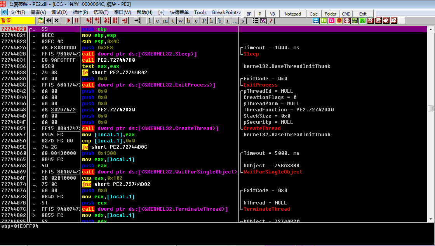Open the 插件(P) menu
Image resolution: width=435 pixels, height=246 pixels.
point(80,12)
